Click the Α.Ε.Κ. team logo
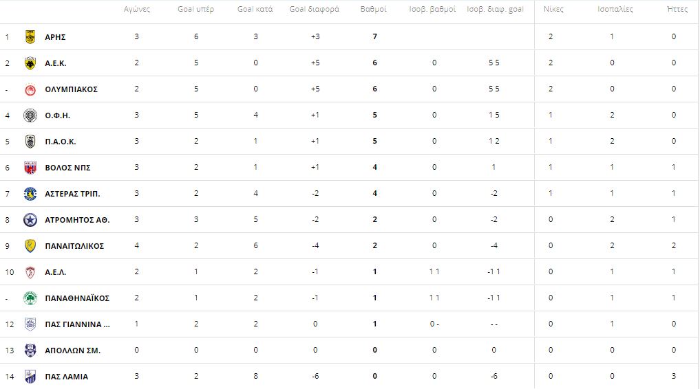Image resolution: width=700 pixels, height=389 pixels. coord(30,63)
